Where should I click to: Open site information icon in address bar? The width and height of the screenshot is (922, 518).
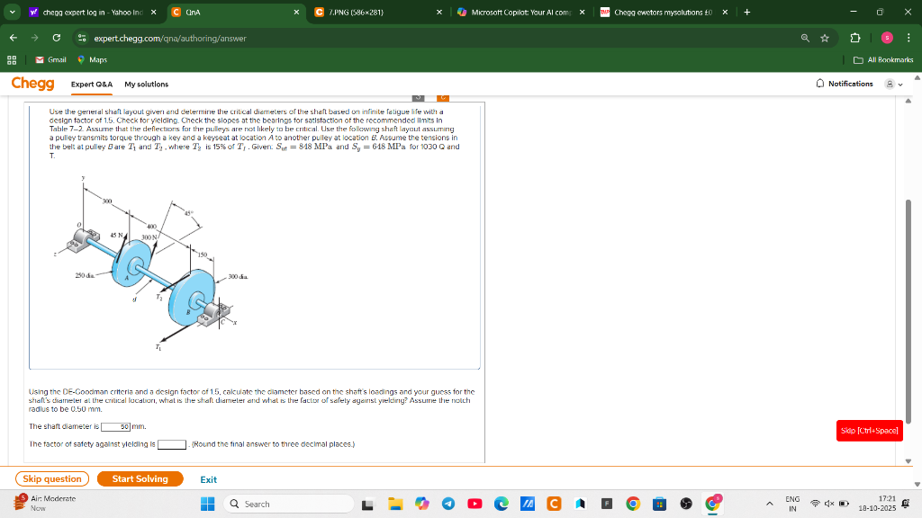click(82, 38)
